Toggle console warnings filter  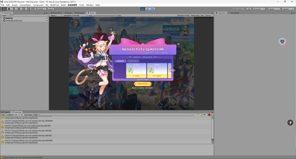[204, 115]
